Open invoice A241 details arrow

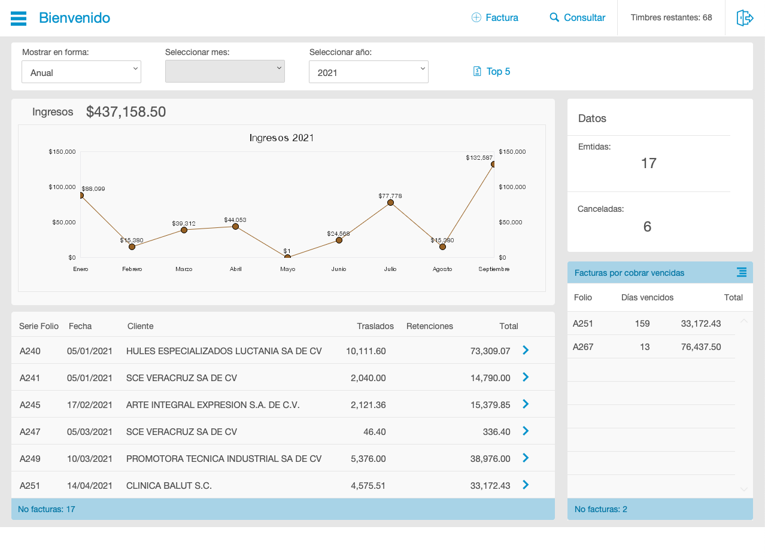pos(526,377)
